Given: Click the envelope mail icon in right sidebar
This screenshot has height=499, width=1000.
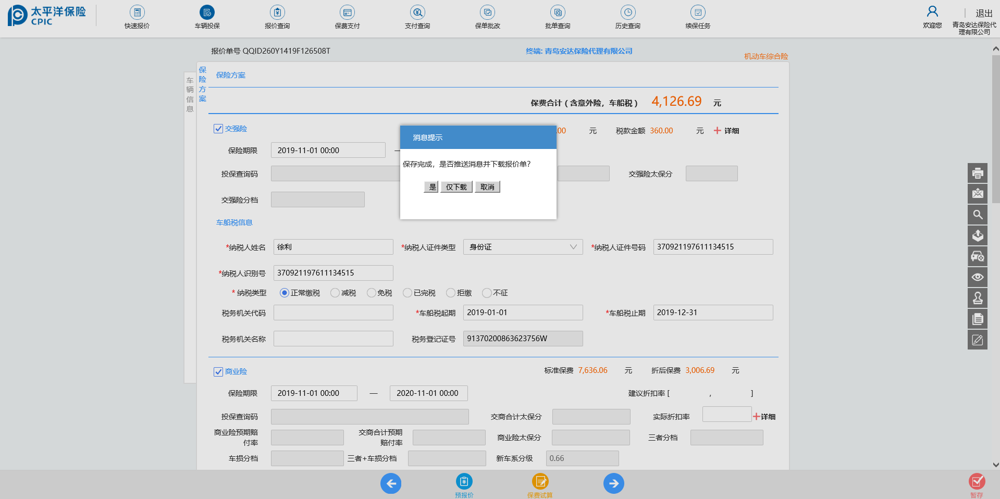Looking at the screenshot, I should tap(977, 194).
